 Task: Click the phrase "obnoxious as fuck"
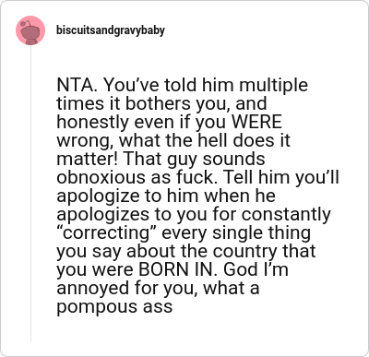pyautogui.click(x=135, y=177)
